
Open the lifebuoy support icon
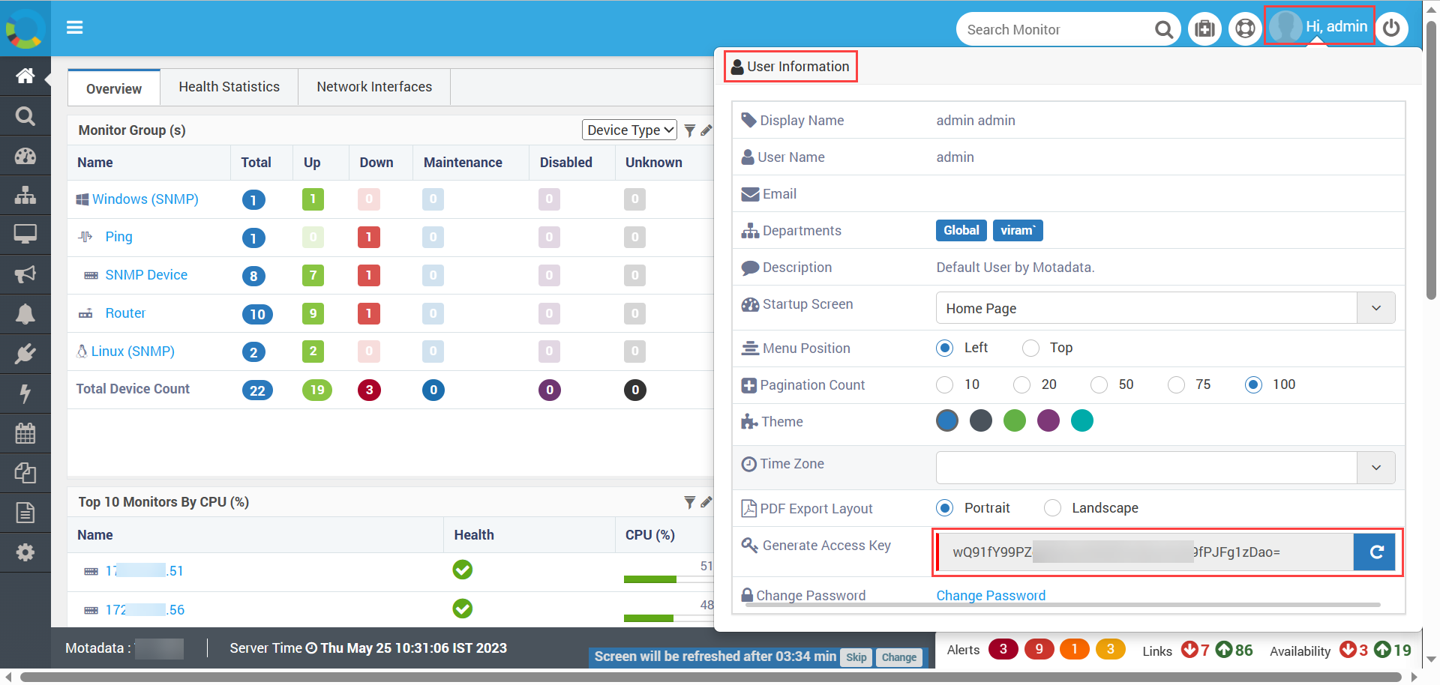pos(1245,29)
